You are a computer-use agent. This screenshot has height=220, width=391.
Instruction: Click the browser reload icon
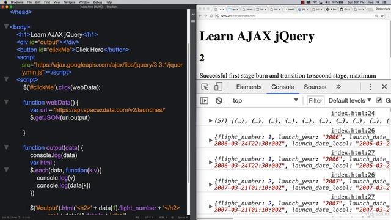(x=211, y=16)
